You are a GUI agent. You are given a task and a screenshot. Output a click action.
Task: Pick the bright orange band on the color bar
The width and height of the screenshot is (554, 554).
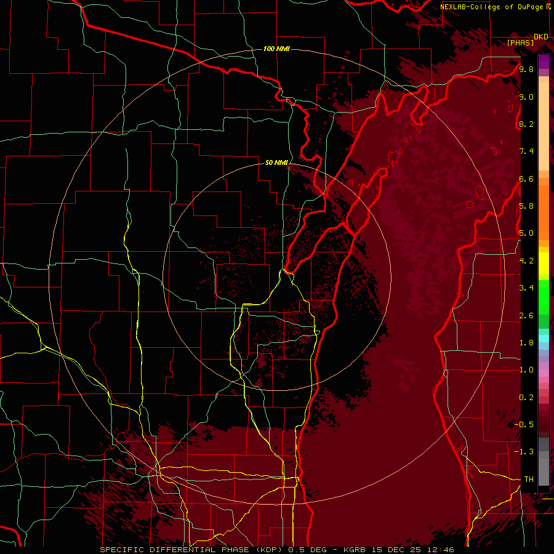coord(544,212)
